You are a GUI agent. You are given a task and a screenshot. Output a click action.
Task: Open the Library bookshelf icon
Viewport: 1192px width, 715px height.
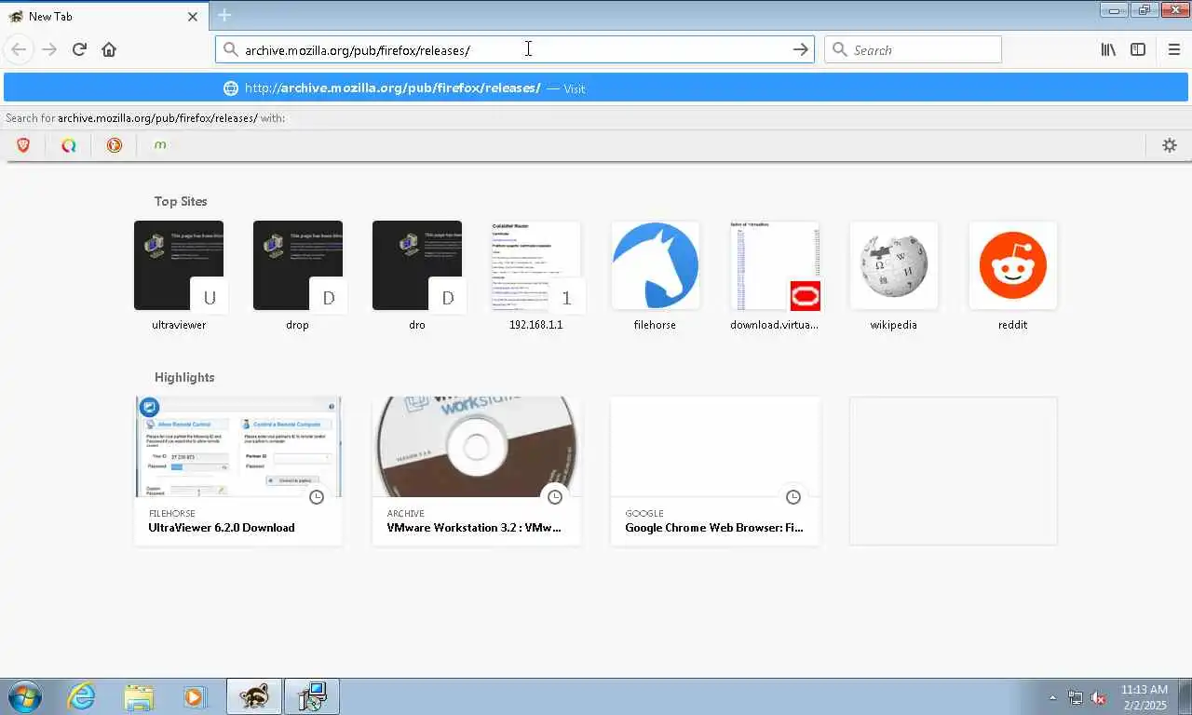coord(1108,49)
